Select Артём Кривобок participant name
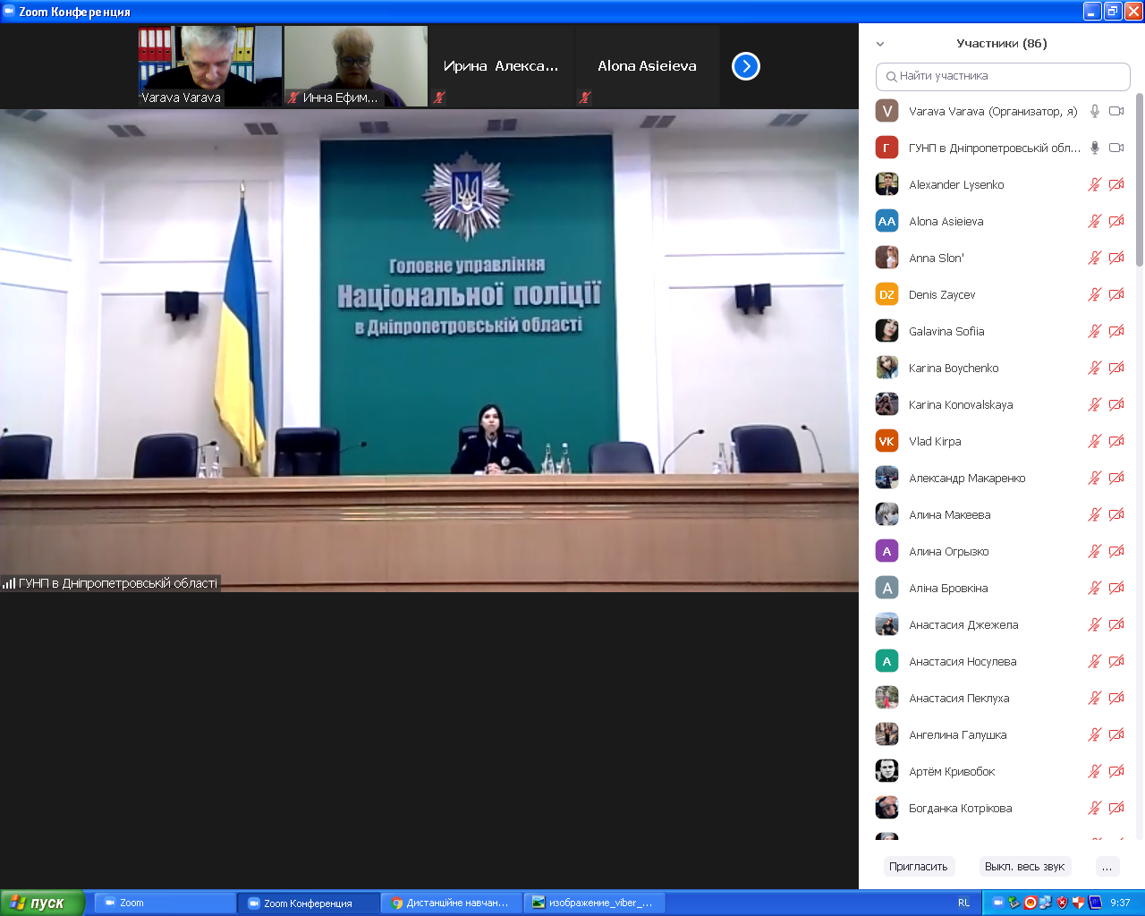The height and width of the screenshot is (916, 1145). (952, 771)
